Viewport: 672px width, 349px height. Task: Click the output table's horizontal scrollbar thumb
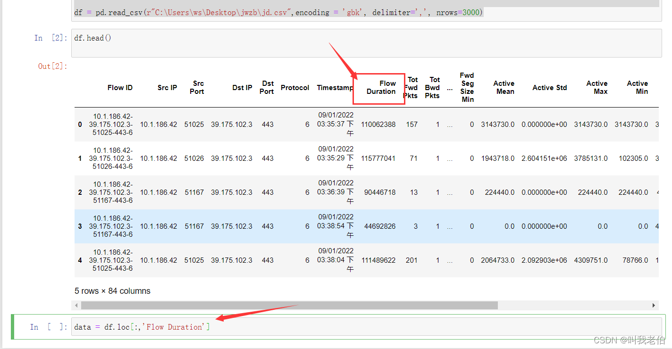tap(289, 306)
